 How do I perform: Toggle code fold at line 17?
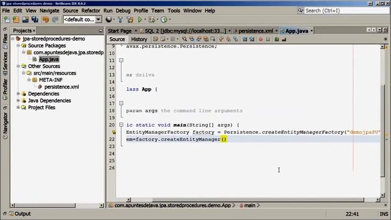pyautogui.click(x=121, y=103)
